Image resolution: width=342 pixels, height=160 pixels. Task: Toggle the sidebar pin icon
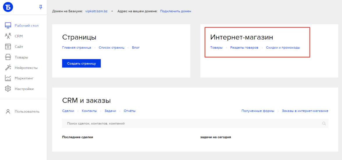tap(41, 7)
